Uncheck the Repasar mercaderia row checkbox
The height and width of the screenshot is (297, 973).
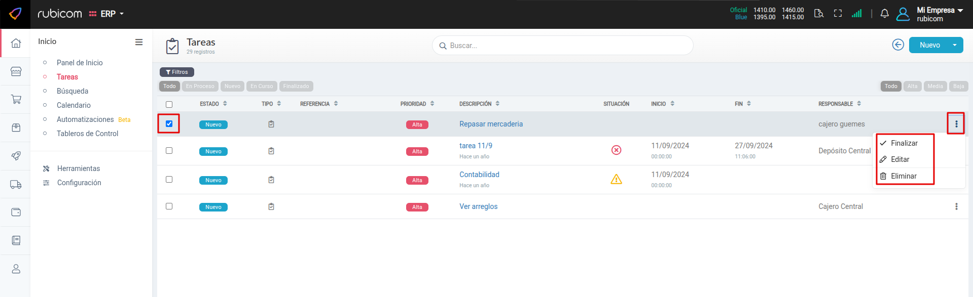click(x=169, y=123)
